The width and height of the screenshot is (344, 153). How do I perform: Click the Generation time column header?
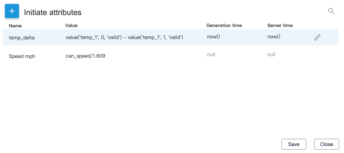pyautogui.click(x=224, y=25)
